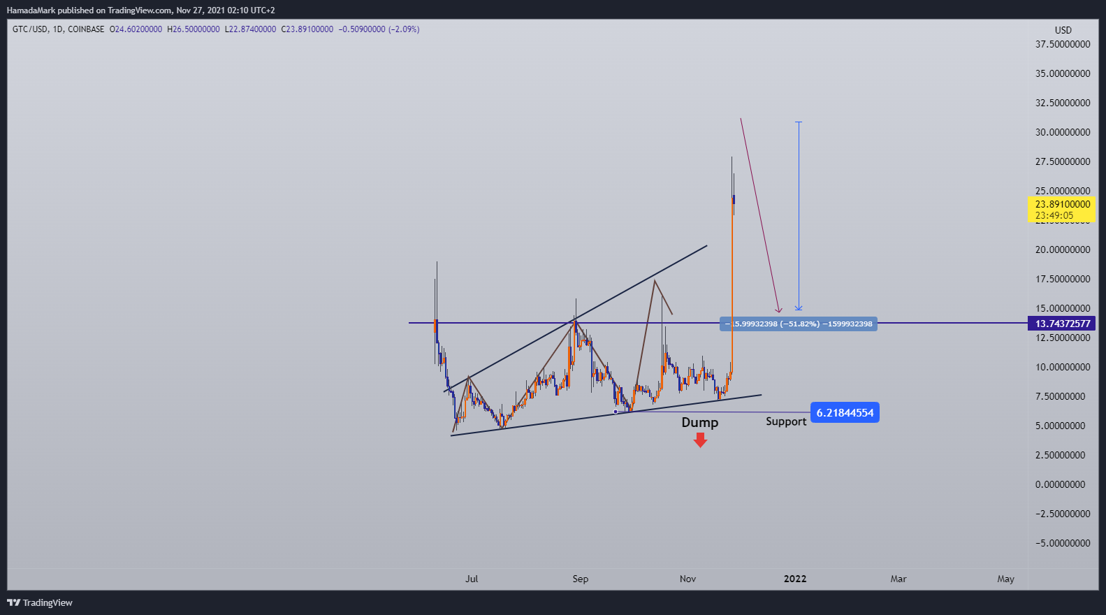This screenshot has height=615, width=1106.
Task: Click the open value O24.60200000
Action: point(136,29)
